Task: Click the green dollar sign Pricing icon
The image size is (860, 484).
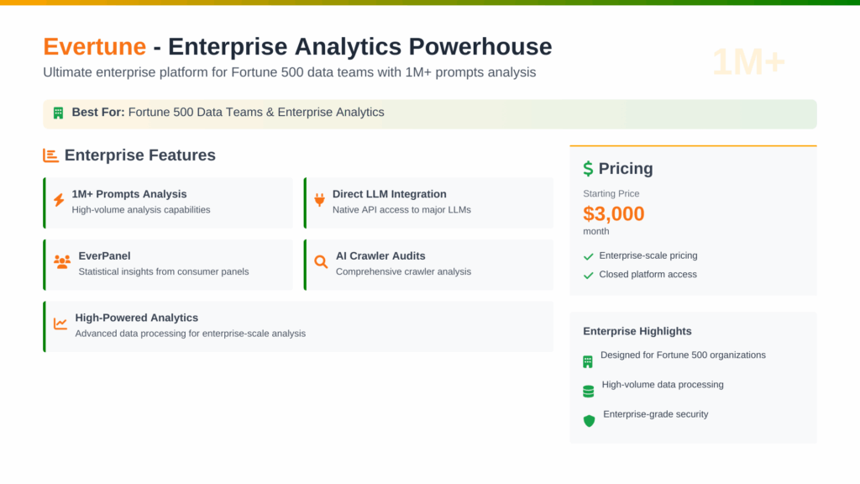Action: pos(588,169)
